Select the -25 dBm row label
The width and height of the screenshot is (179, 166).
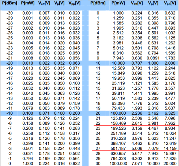(10, 38)
